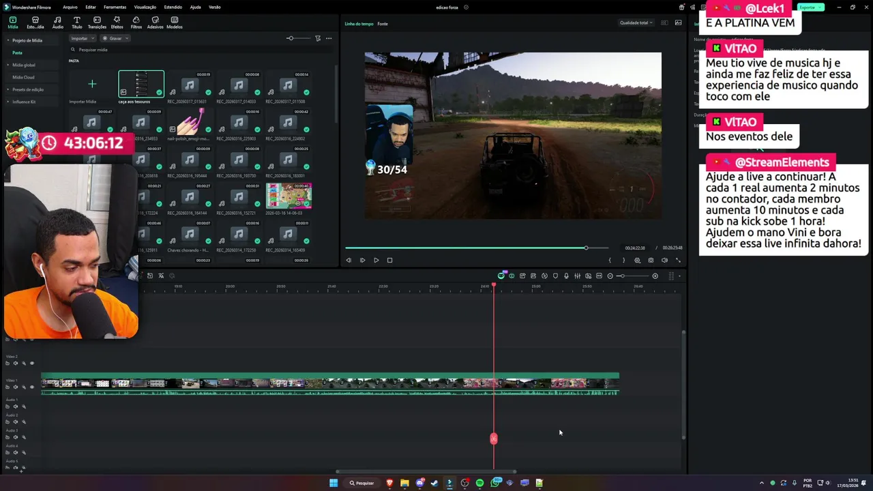
Task: Select the Pasta folder item
Action: coord(17,53)
